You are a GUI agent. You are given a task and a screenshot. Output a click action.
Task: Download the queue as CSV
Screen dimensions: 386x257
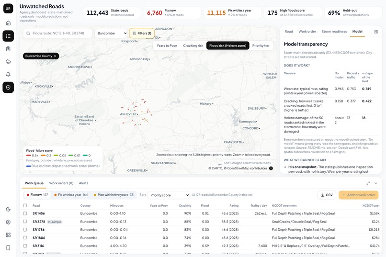tap(327, 195)
